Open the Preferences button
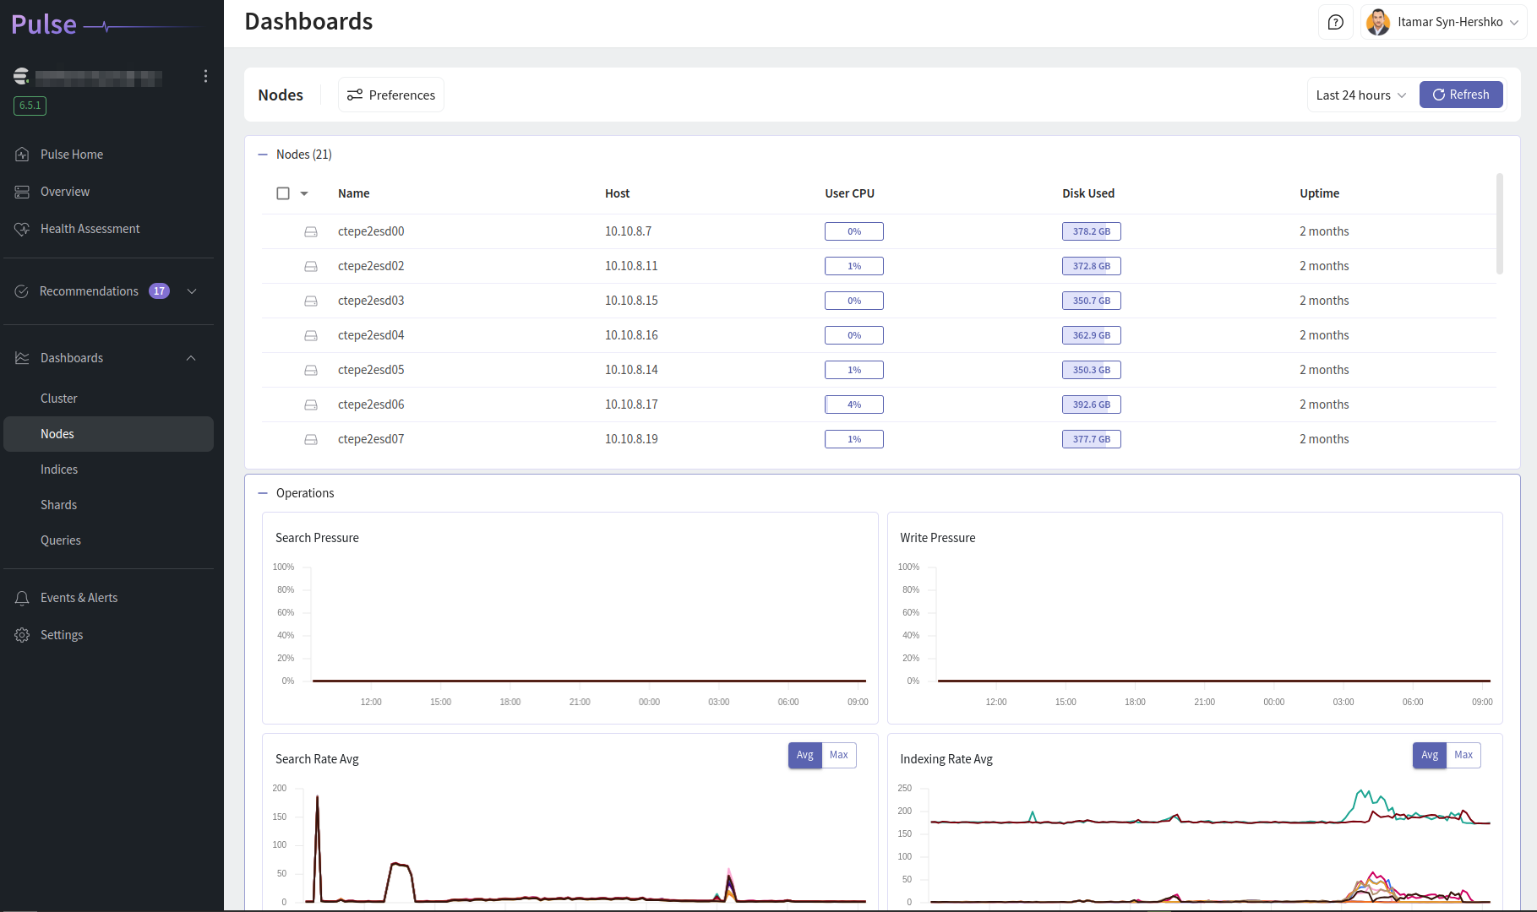The image size is (1537, 912). point(391,95)
